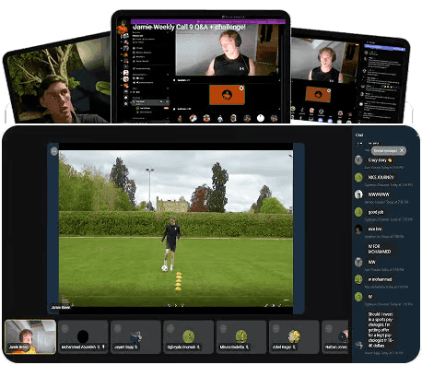Click purple banner at top of center tablet
The image size is (422, 365).
pyautogui.click(x=208, y=22)
